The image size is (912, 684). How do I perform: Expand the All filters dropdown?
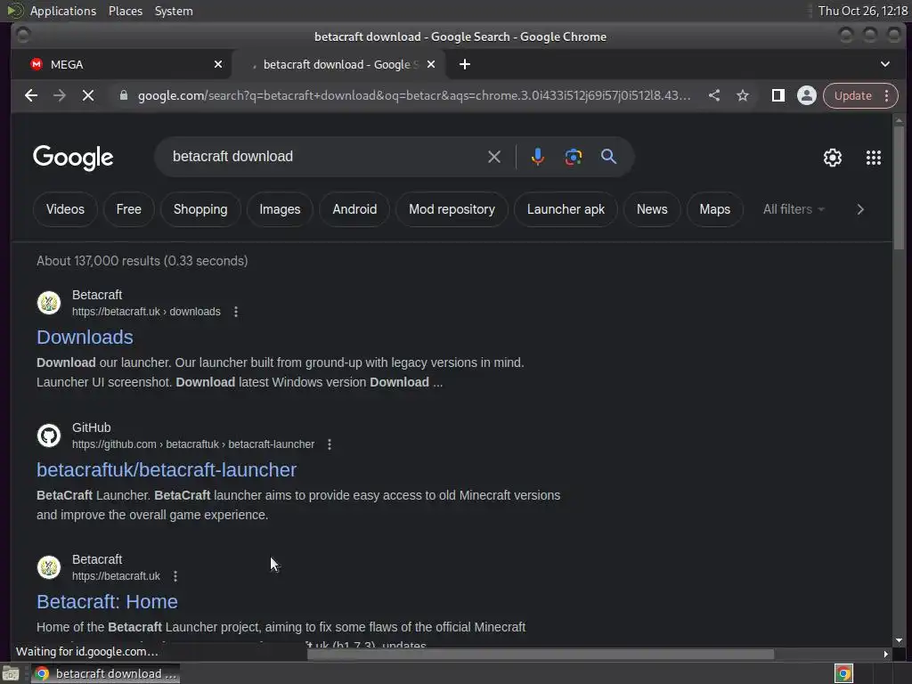[794, 209]
